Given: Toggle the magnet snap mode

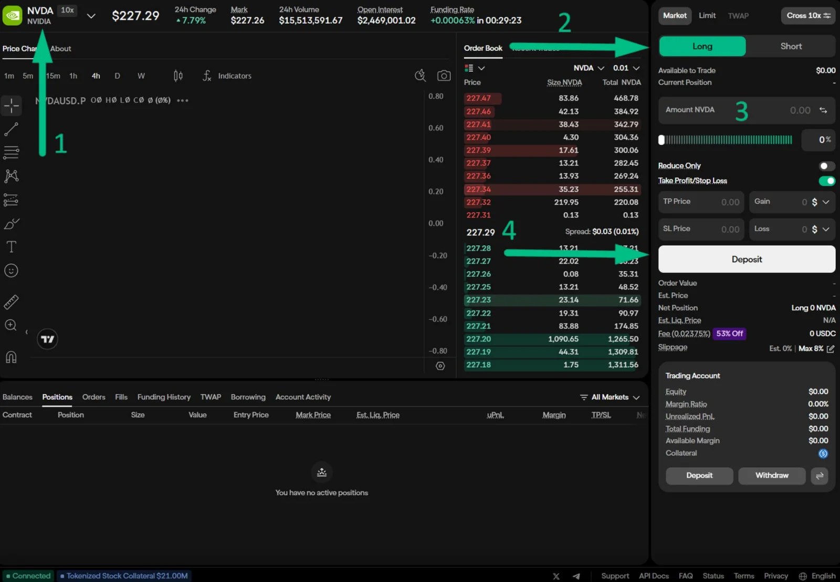Looking at the screenshot, I should pos(12,357).
